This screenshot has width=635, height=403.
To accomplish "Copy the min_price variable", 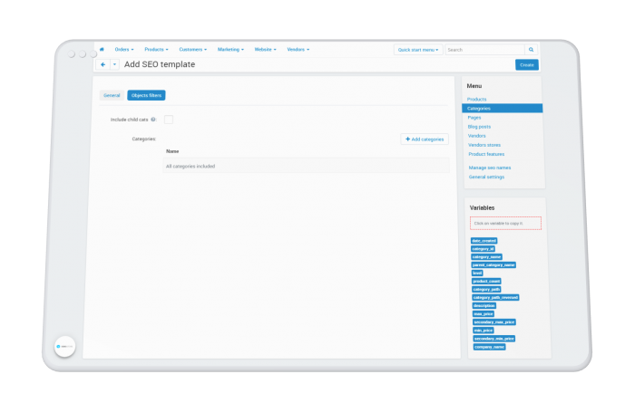I will pyautogui.click(x=484, y=331).
